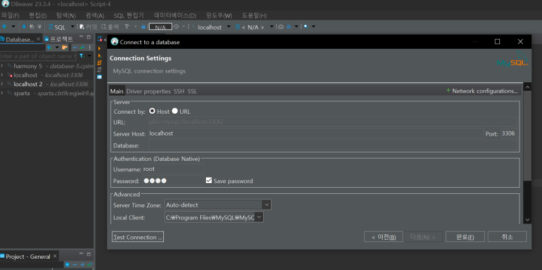Expand the localhost 2 connection node

(x=2, y=84)
